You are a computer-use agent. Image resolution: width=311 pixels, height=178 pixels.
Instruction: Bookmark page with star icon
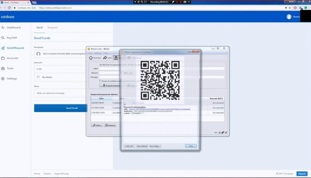tap(290, 8)
